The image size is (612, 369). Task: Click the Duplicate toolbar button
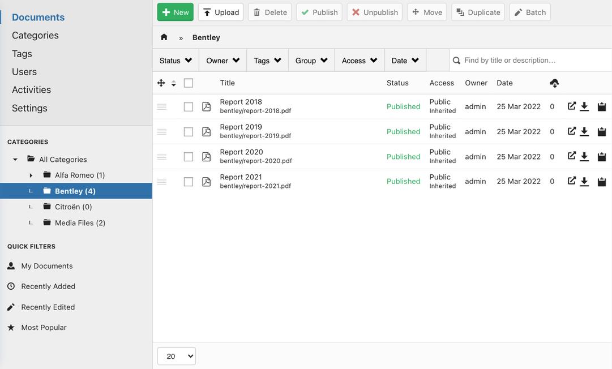(478, 12)
